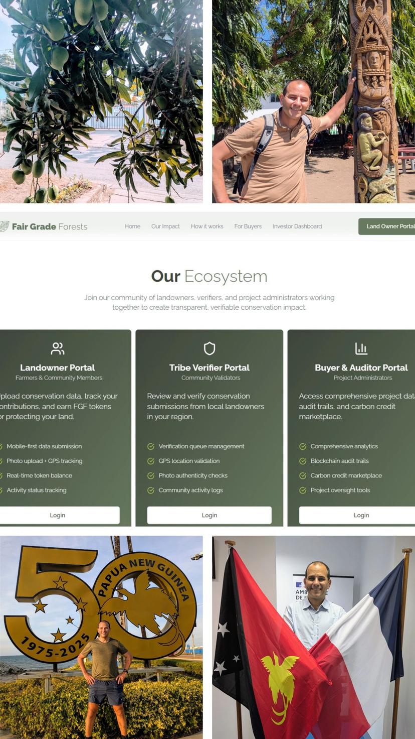Login to the Tribe Verifier Portal
Screen dimensions: 415x739
tap(210, 515)
